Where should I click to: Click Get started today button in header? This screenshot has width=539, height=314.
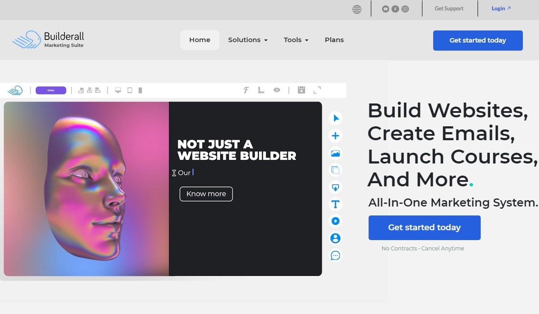click(x=478, y=40)
